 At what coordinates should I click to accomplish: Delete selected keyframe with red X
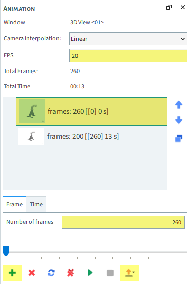click(x=32, y=273)
